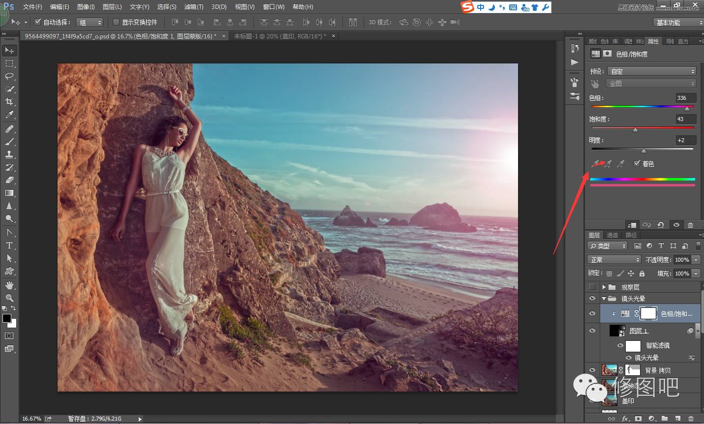Image resolution: width=704 pixels, height=424 pixels.
Task: Open the 正常 blend mode dropdown
Action: pos(614,260)
